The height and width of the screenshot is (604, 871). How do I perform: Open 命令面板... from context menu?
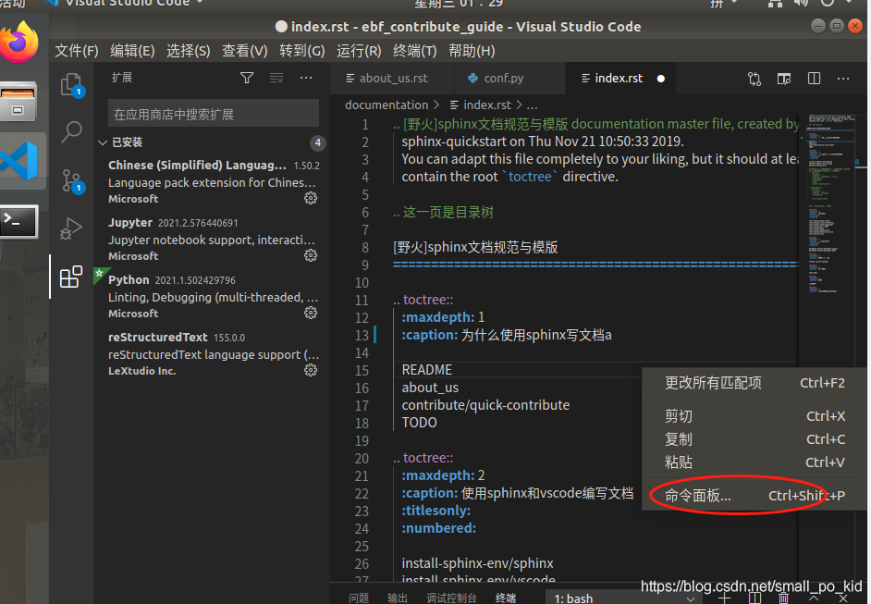click(x=754, y=496)
